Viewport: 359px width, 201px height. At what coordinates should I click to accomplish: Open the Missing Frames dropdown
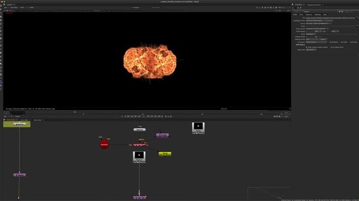click(x=312, y=39)
